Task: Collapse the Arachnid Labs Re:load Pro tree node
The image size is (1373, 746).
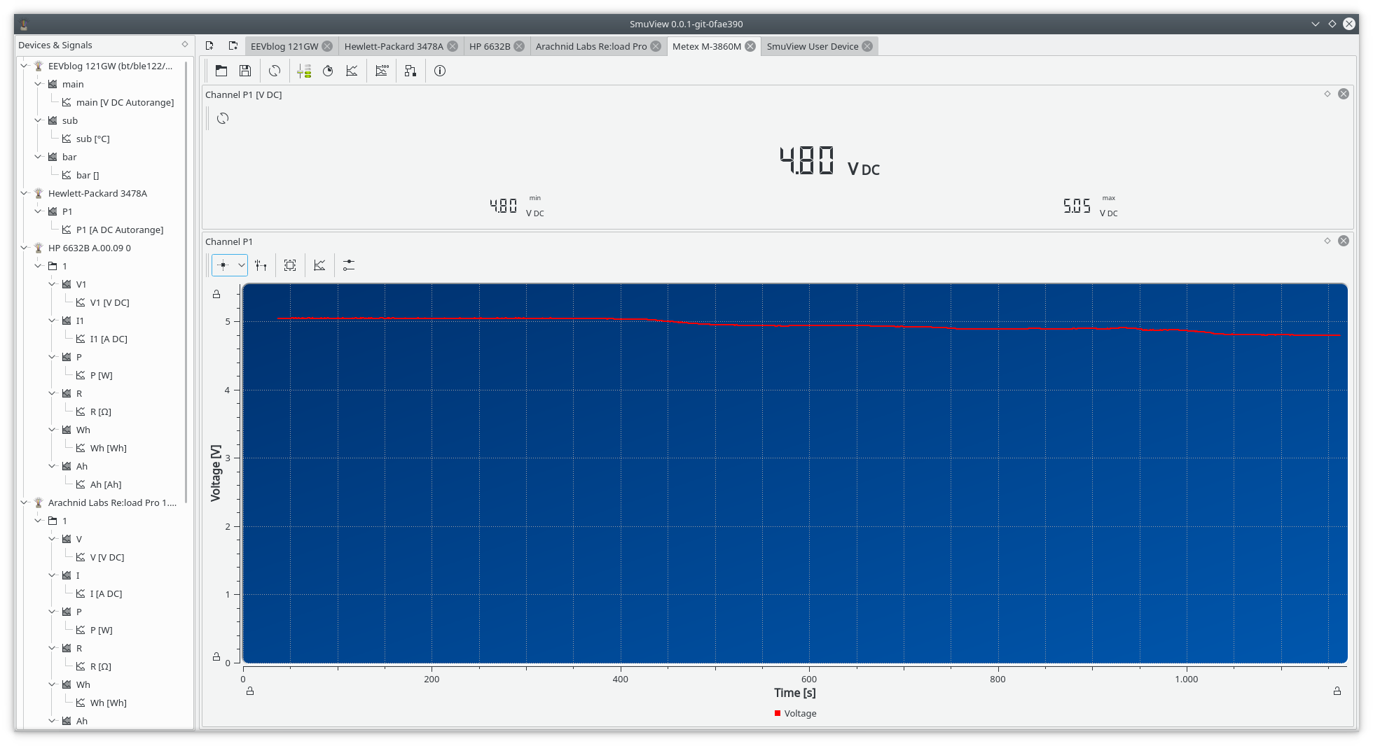Action: (x=25, y=502)
